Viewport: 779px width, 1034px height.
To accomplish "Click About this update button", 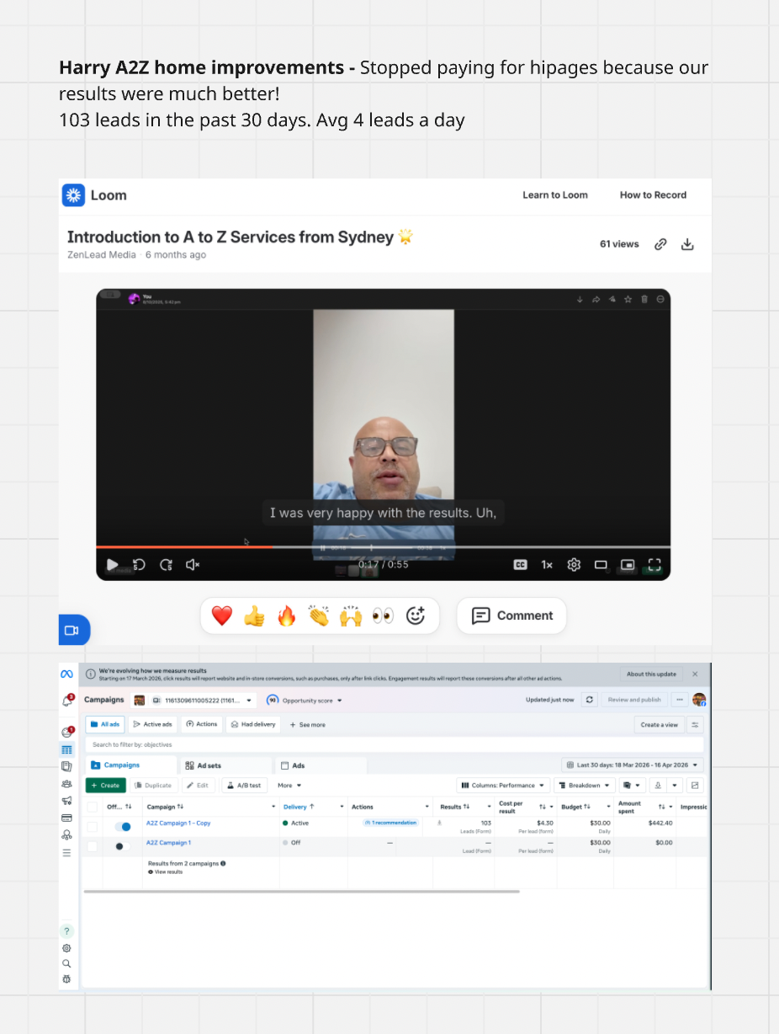I will point(651,674).
